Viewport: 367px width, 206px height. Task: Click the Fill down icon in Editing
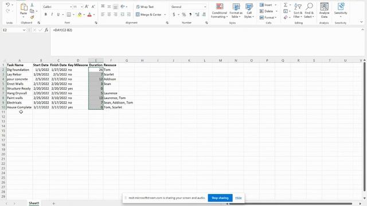click(x=286, y=11)
